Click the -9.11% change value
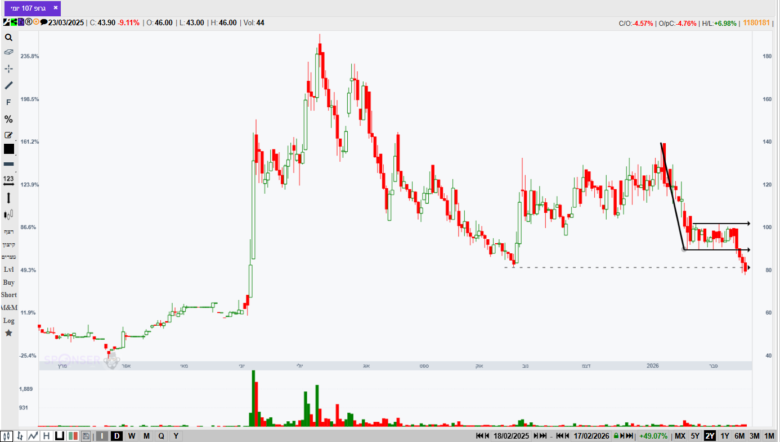The image size is (780, 442). (128, 22)
